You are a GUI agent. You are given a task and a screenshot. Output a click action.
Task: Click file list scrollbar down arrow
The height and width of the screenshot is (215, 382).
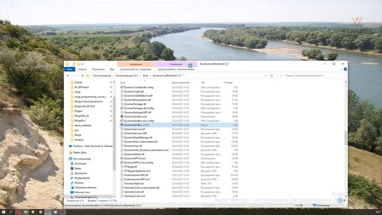[346, 196]
